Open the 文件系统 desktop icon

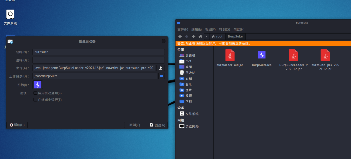[x=10, y=17]
